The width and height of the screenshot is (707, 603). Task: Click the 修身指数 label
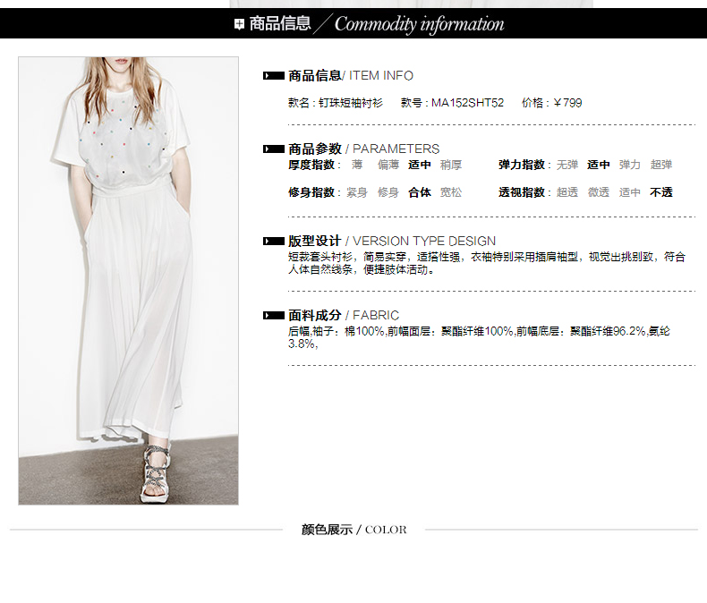311,192
